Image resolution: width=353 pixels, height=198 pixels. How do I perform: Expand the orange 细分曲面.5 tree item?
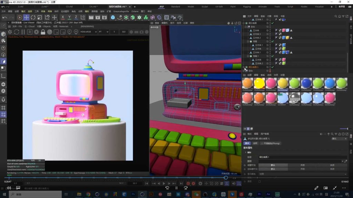pyautogui.click(x=244, y=67)
